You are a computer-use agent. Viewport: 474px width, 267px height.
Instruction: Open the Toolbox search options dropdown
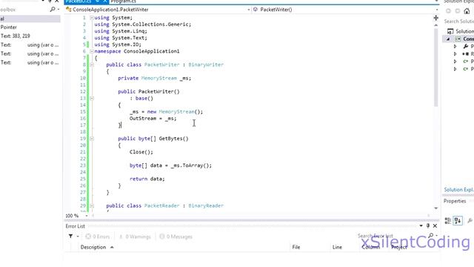point(59,10)
